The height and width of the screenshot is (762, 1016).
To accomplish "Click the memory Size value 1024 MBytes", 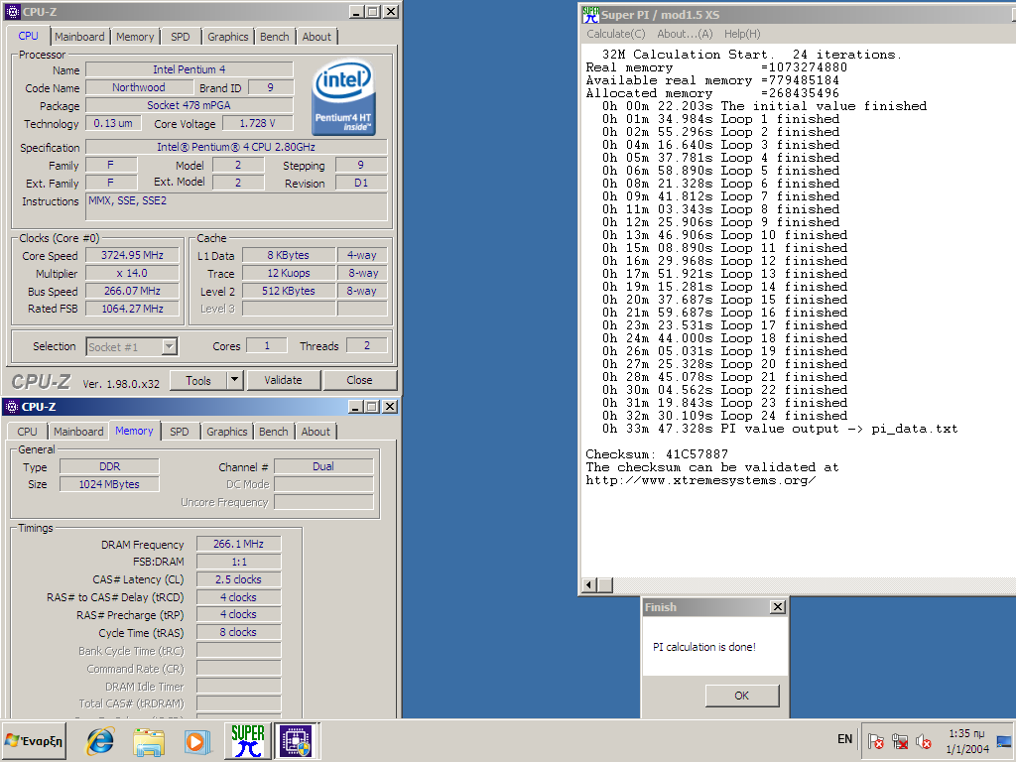I will coord(109,484).
